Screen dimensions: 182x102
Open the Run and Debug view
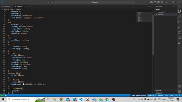[x=179, y=27]
